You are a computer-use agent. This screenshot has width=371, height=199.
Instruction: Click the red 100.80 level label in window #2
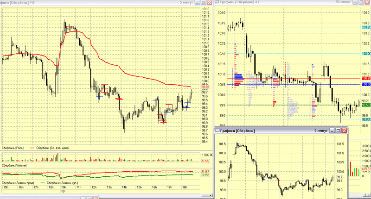tap(366, 78)
